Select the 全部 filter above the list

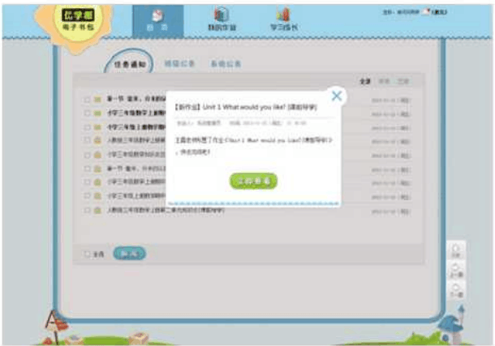point(364,82)
